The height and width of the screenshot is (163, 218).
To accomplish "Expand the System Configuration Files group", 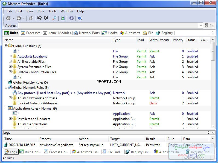I will [10, 72].
